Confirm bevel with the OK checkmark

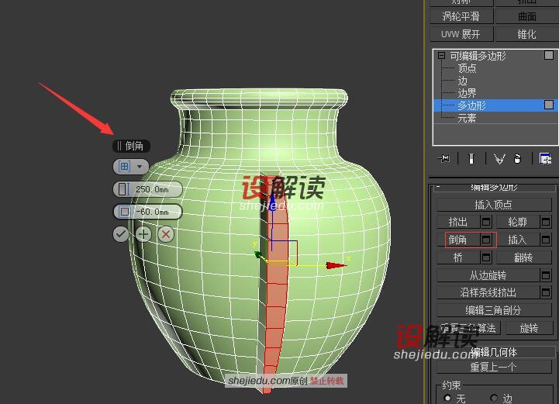(121, 234)
